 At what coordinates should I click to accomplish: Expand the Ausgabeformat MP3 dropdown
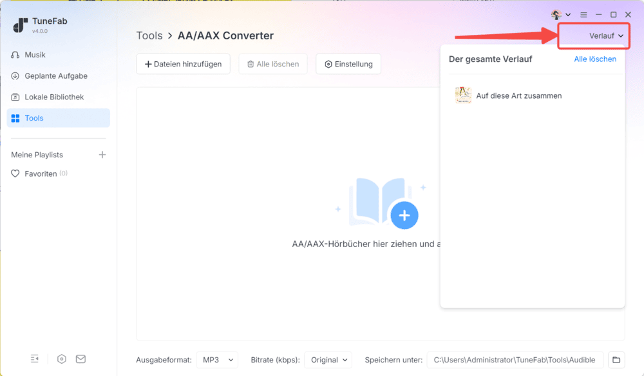point(217,360)
